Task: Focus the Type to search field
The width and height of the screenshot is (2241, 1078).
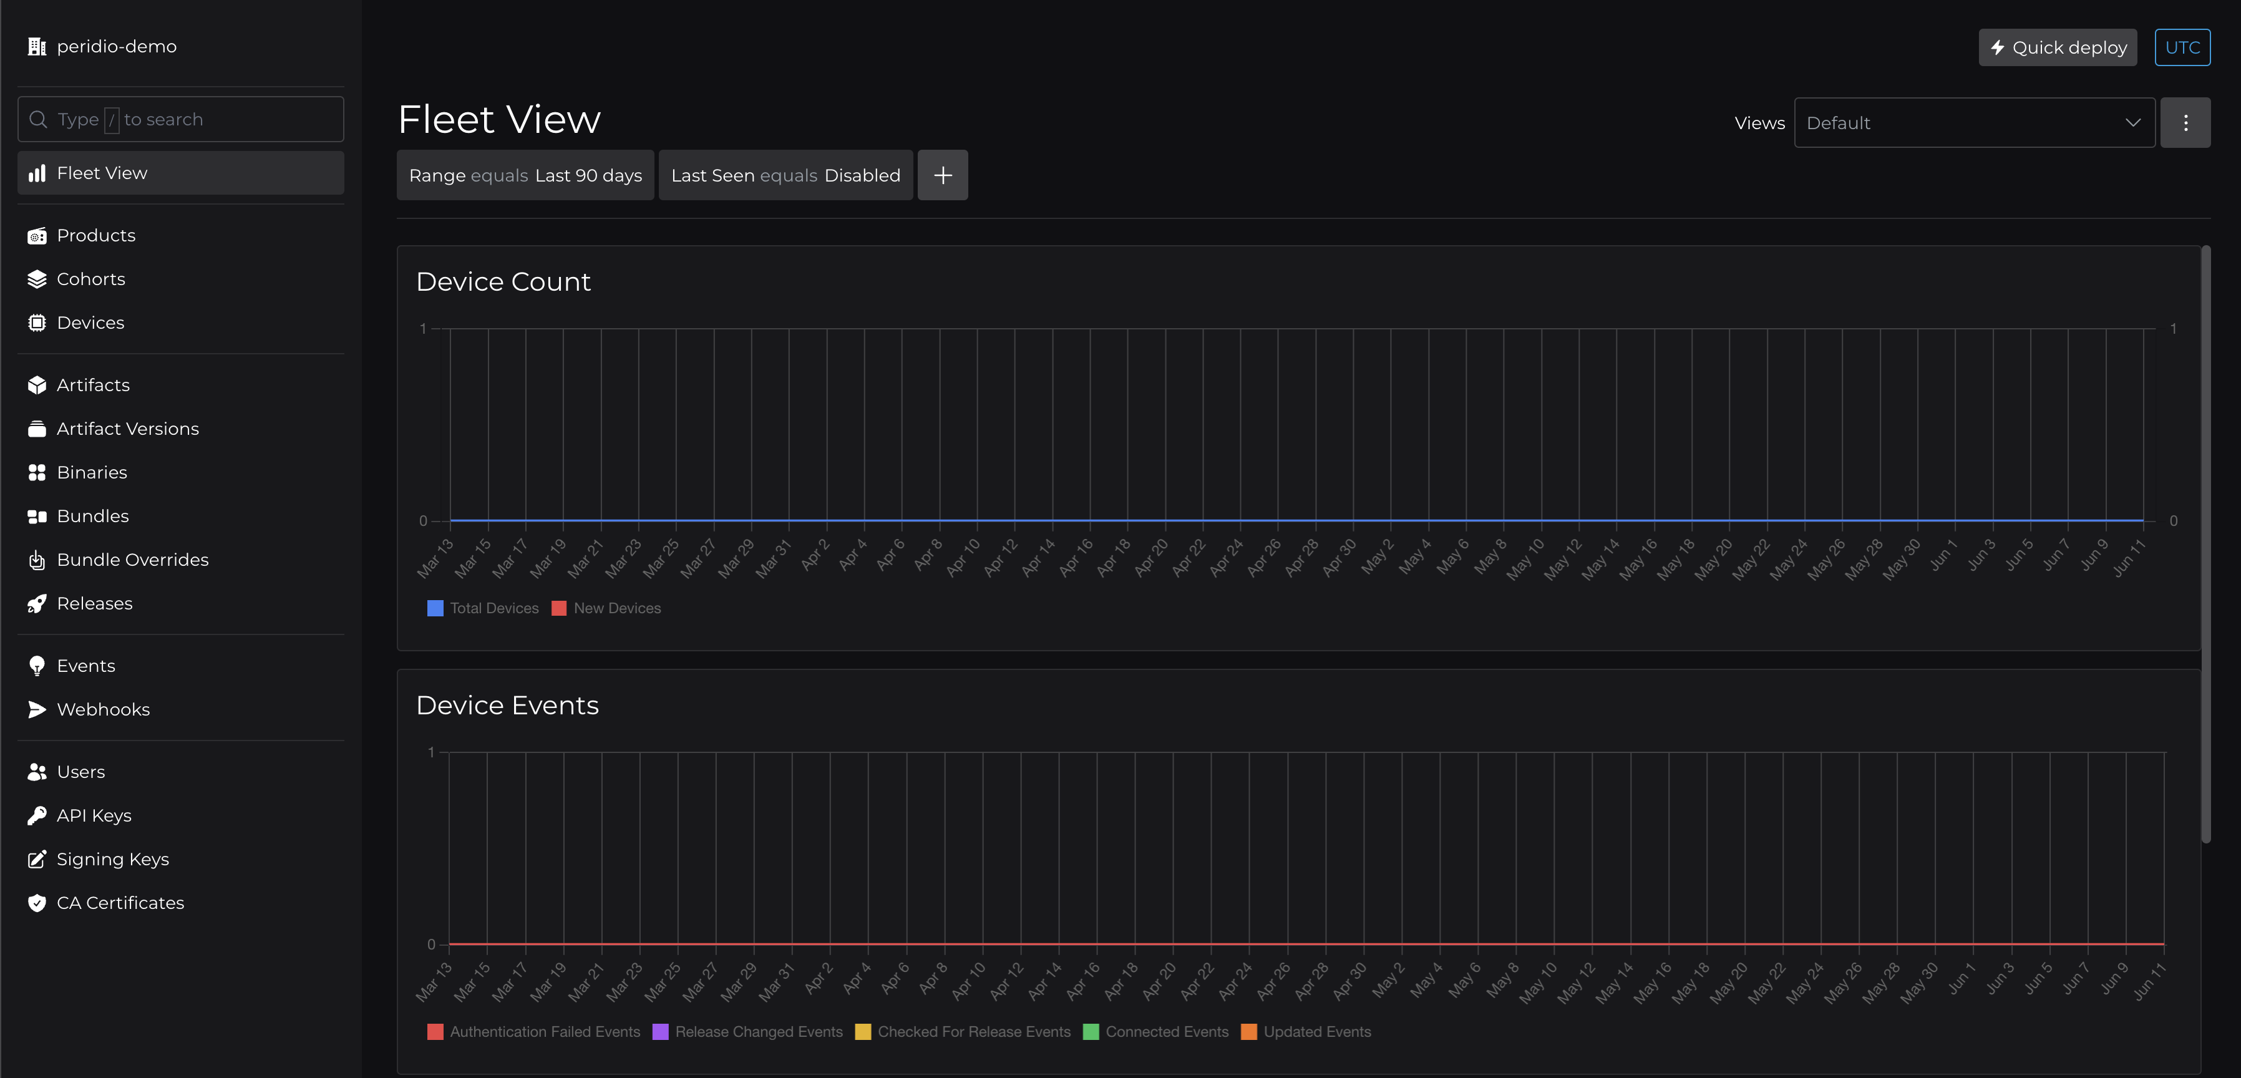Action: click(181, 119)
